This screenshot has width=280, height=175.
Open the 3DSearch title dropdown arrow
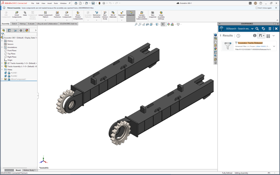click(252, 29)
